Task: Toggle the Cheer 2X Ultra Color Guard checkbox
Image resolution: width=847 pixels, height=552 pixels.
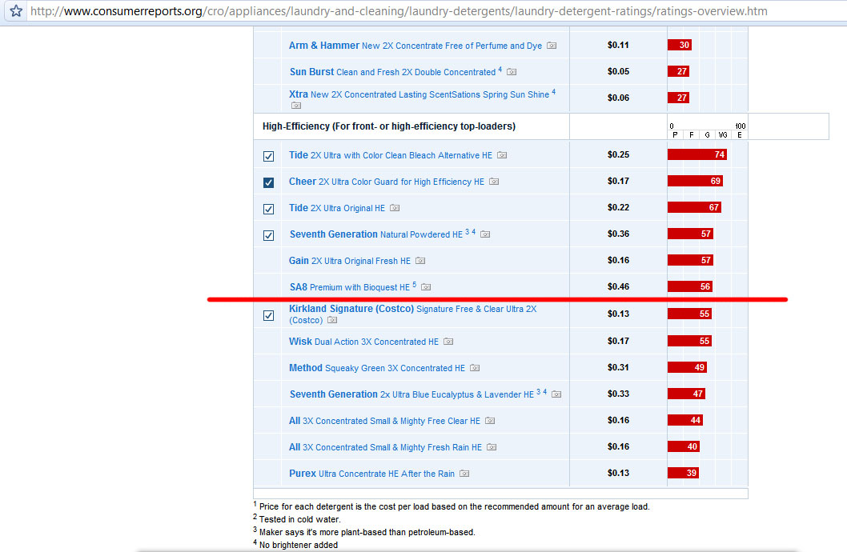Action: tap(268, 183)
